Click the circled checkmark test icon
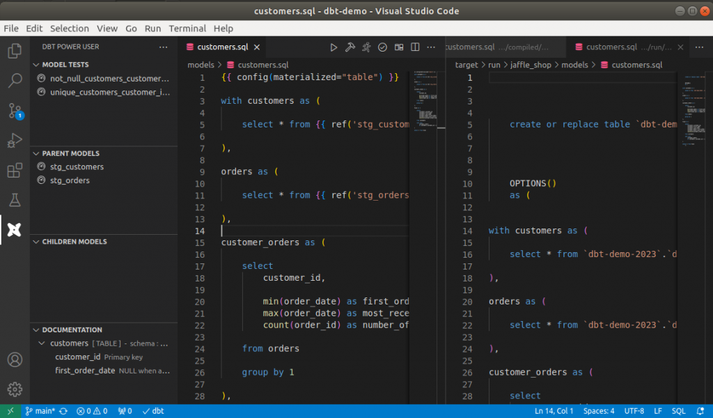 pos(382,47)
